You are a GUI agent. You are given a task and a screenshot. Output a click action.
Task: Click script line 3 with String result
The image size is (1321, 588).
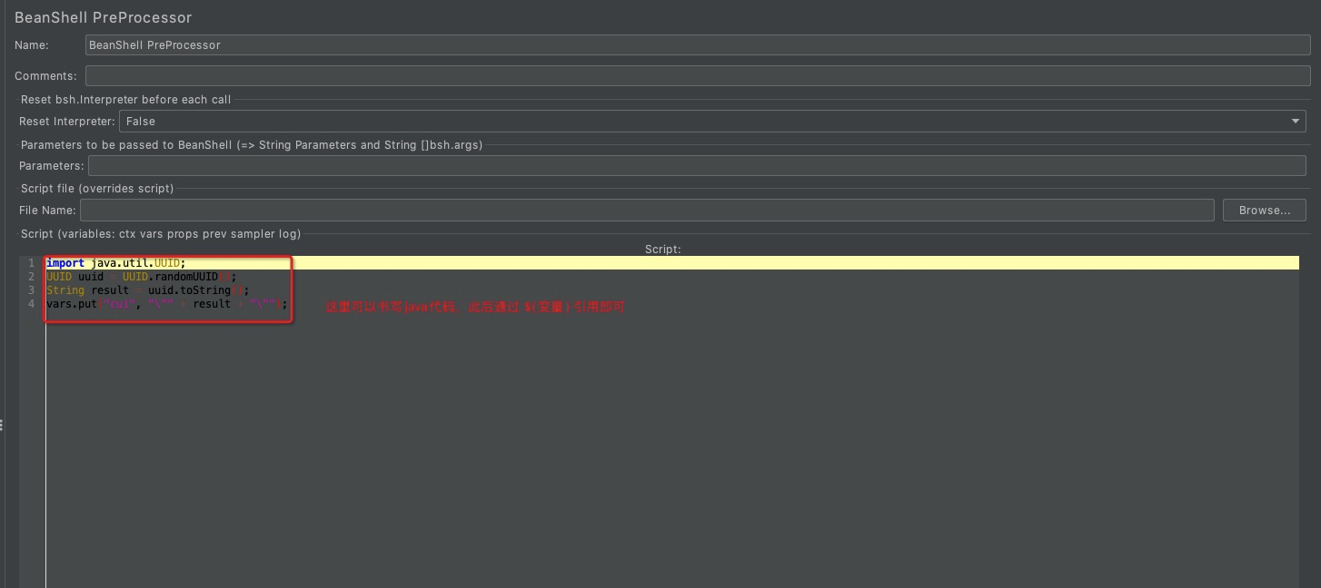(x=147, y=290)
